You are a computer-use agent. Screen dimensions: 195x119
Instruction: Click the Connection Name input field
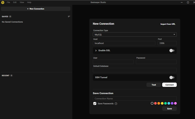pyautogui.click(x=135, y=99)
